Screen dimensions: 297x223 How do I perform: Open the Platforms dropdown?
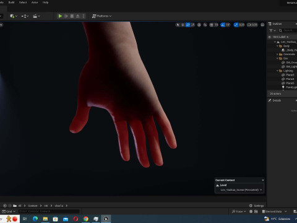coord(101,16)
